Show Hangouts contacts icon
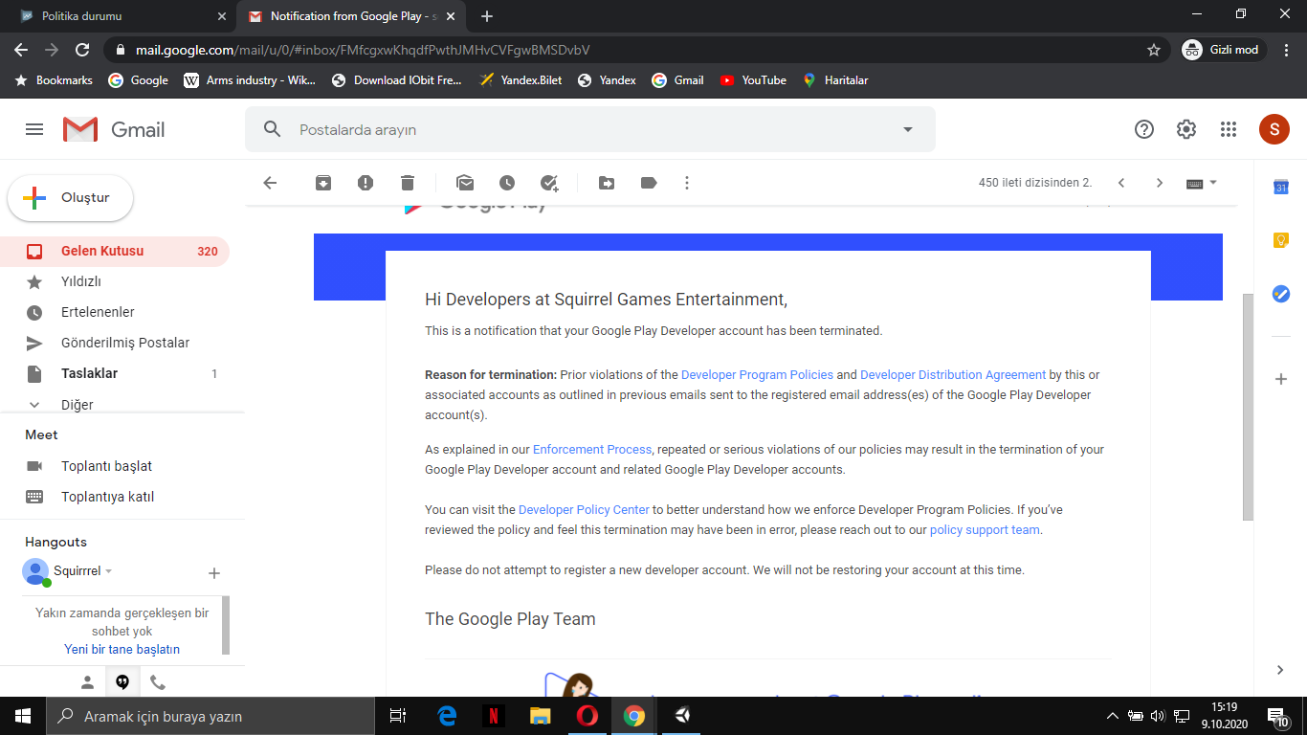Image resolution: width=1307 pixels, height=735 pixels. tap(87, 682)
